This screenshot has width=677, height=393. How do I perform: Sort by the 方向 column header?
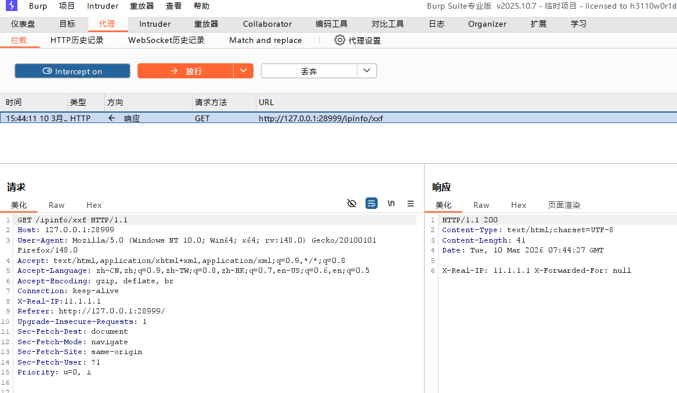[148, 102]
